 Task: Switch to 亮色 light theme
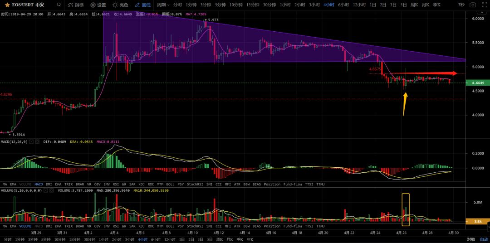tap(120, 5)
